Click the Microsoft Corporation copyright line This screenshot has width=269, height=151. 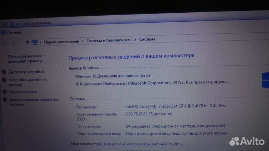(x=152, y=83)
